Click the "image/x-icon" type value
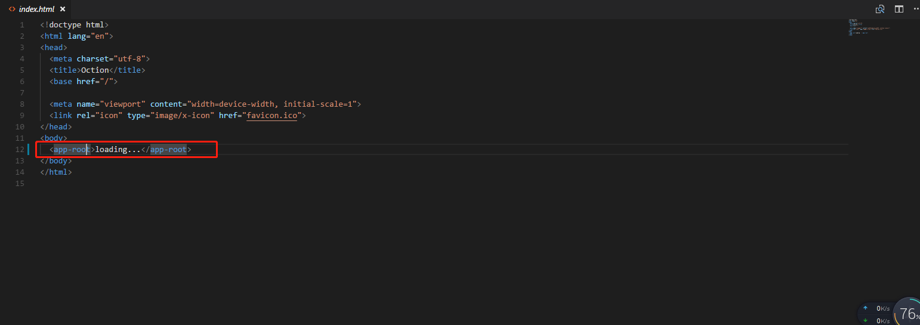The width and height of the screenshot is (920, 325). pos(182,116)
